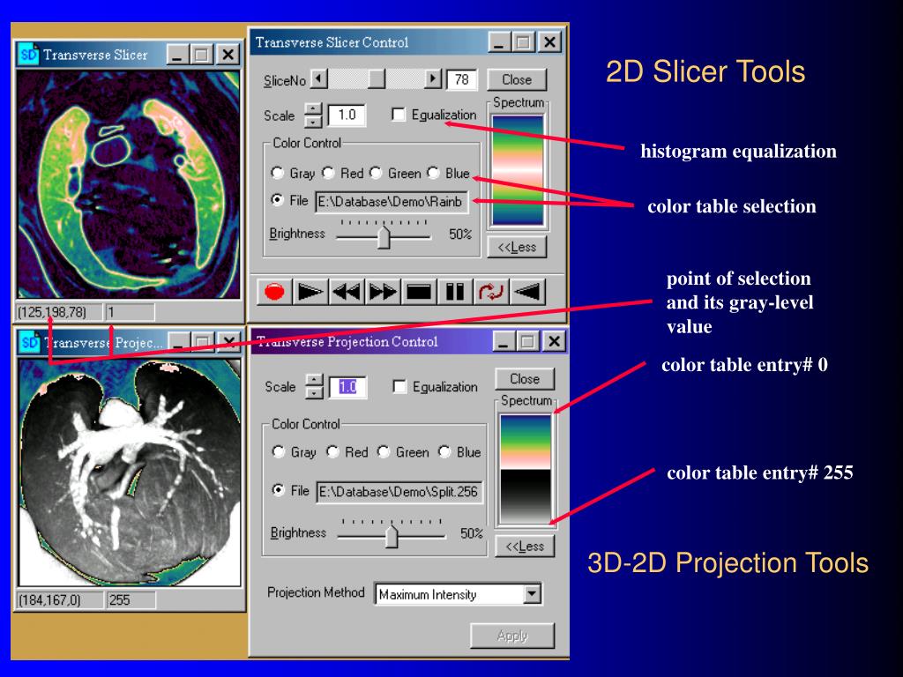Viewport: 903px width, 677px height.
Task: Decrease SliceNo with the left scroll arrow
Action: (318, 78)
